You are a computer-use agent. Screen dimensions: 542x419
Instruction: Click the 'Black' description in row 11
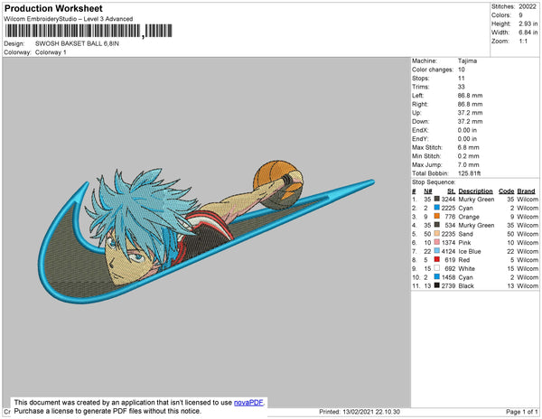tap(466, 285)
